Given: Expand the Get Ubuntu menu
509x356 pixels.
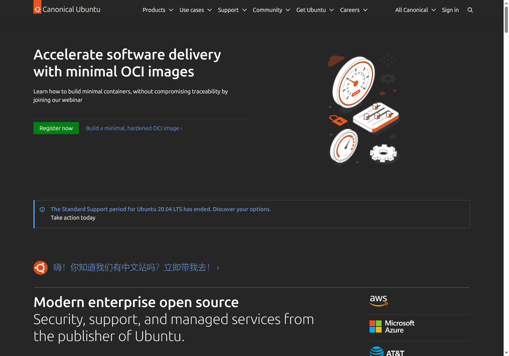Looking at the screenshot, I should point(315,10).
